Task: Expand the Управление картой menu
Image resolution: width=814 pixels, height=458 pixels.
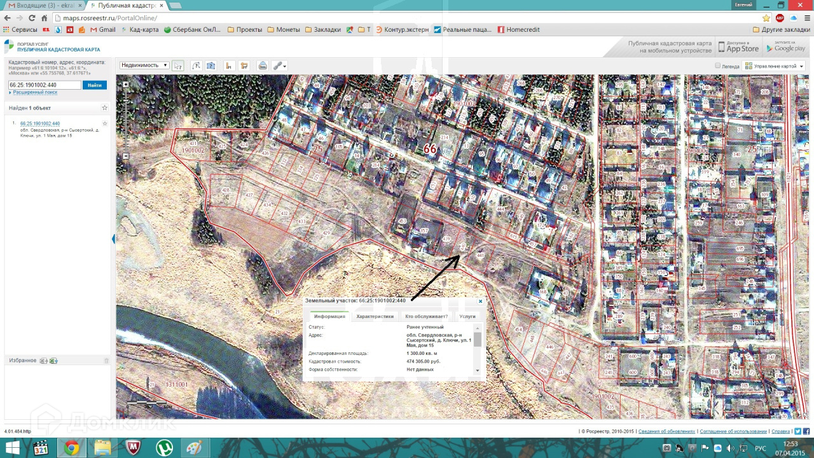Action: point(775,66)
